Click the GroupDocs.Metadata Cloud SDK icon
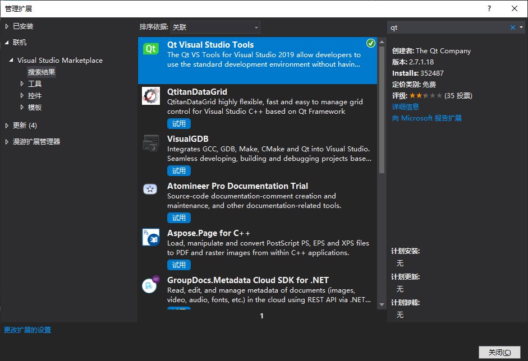The image size is (528, 361). coord(150,284)
